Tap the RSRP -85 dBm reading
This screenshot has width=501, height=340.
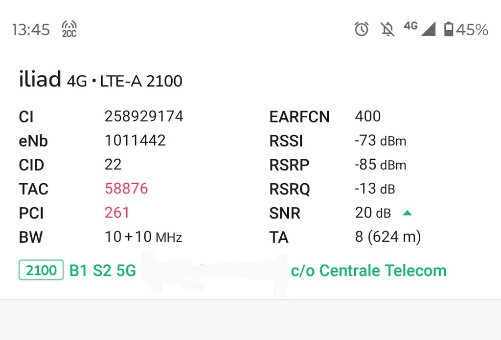tap(380, 165)
